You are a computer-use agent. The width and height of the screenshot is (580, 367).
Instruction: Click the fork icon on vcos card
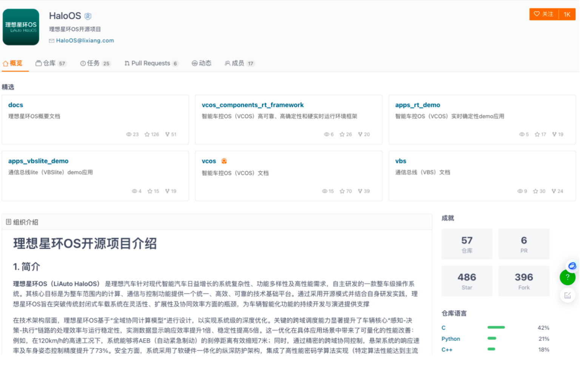(360, 191)
